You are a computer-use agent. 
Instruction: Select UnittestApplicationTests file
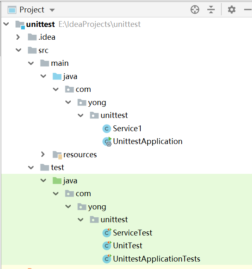click(x=156, y=259)
